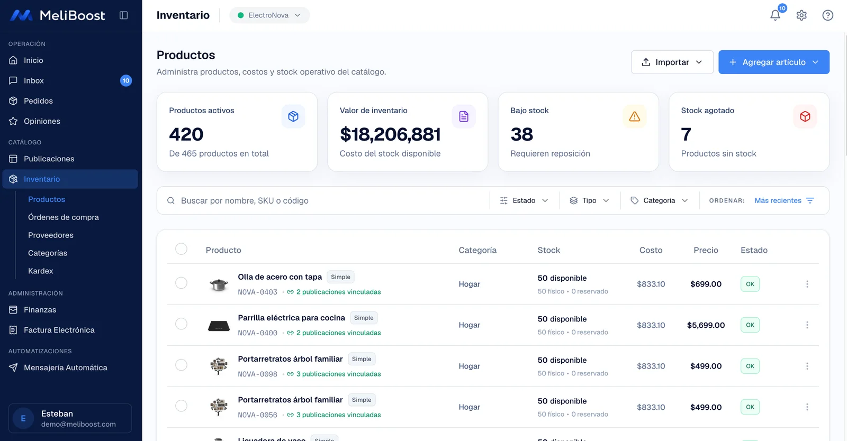Click the MeliBoost logo
847x441 pixels.
point(58,15)
